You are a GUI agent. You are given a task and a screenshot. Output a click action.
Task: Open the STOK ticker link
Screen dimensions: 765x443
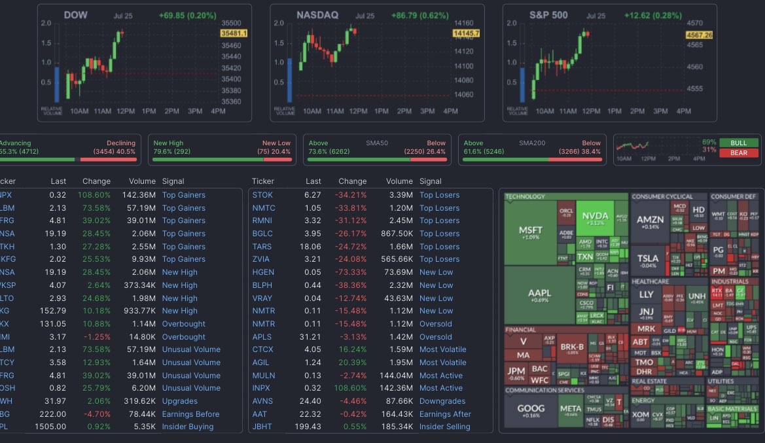click(x=262, y=194)
